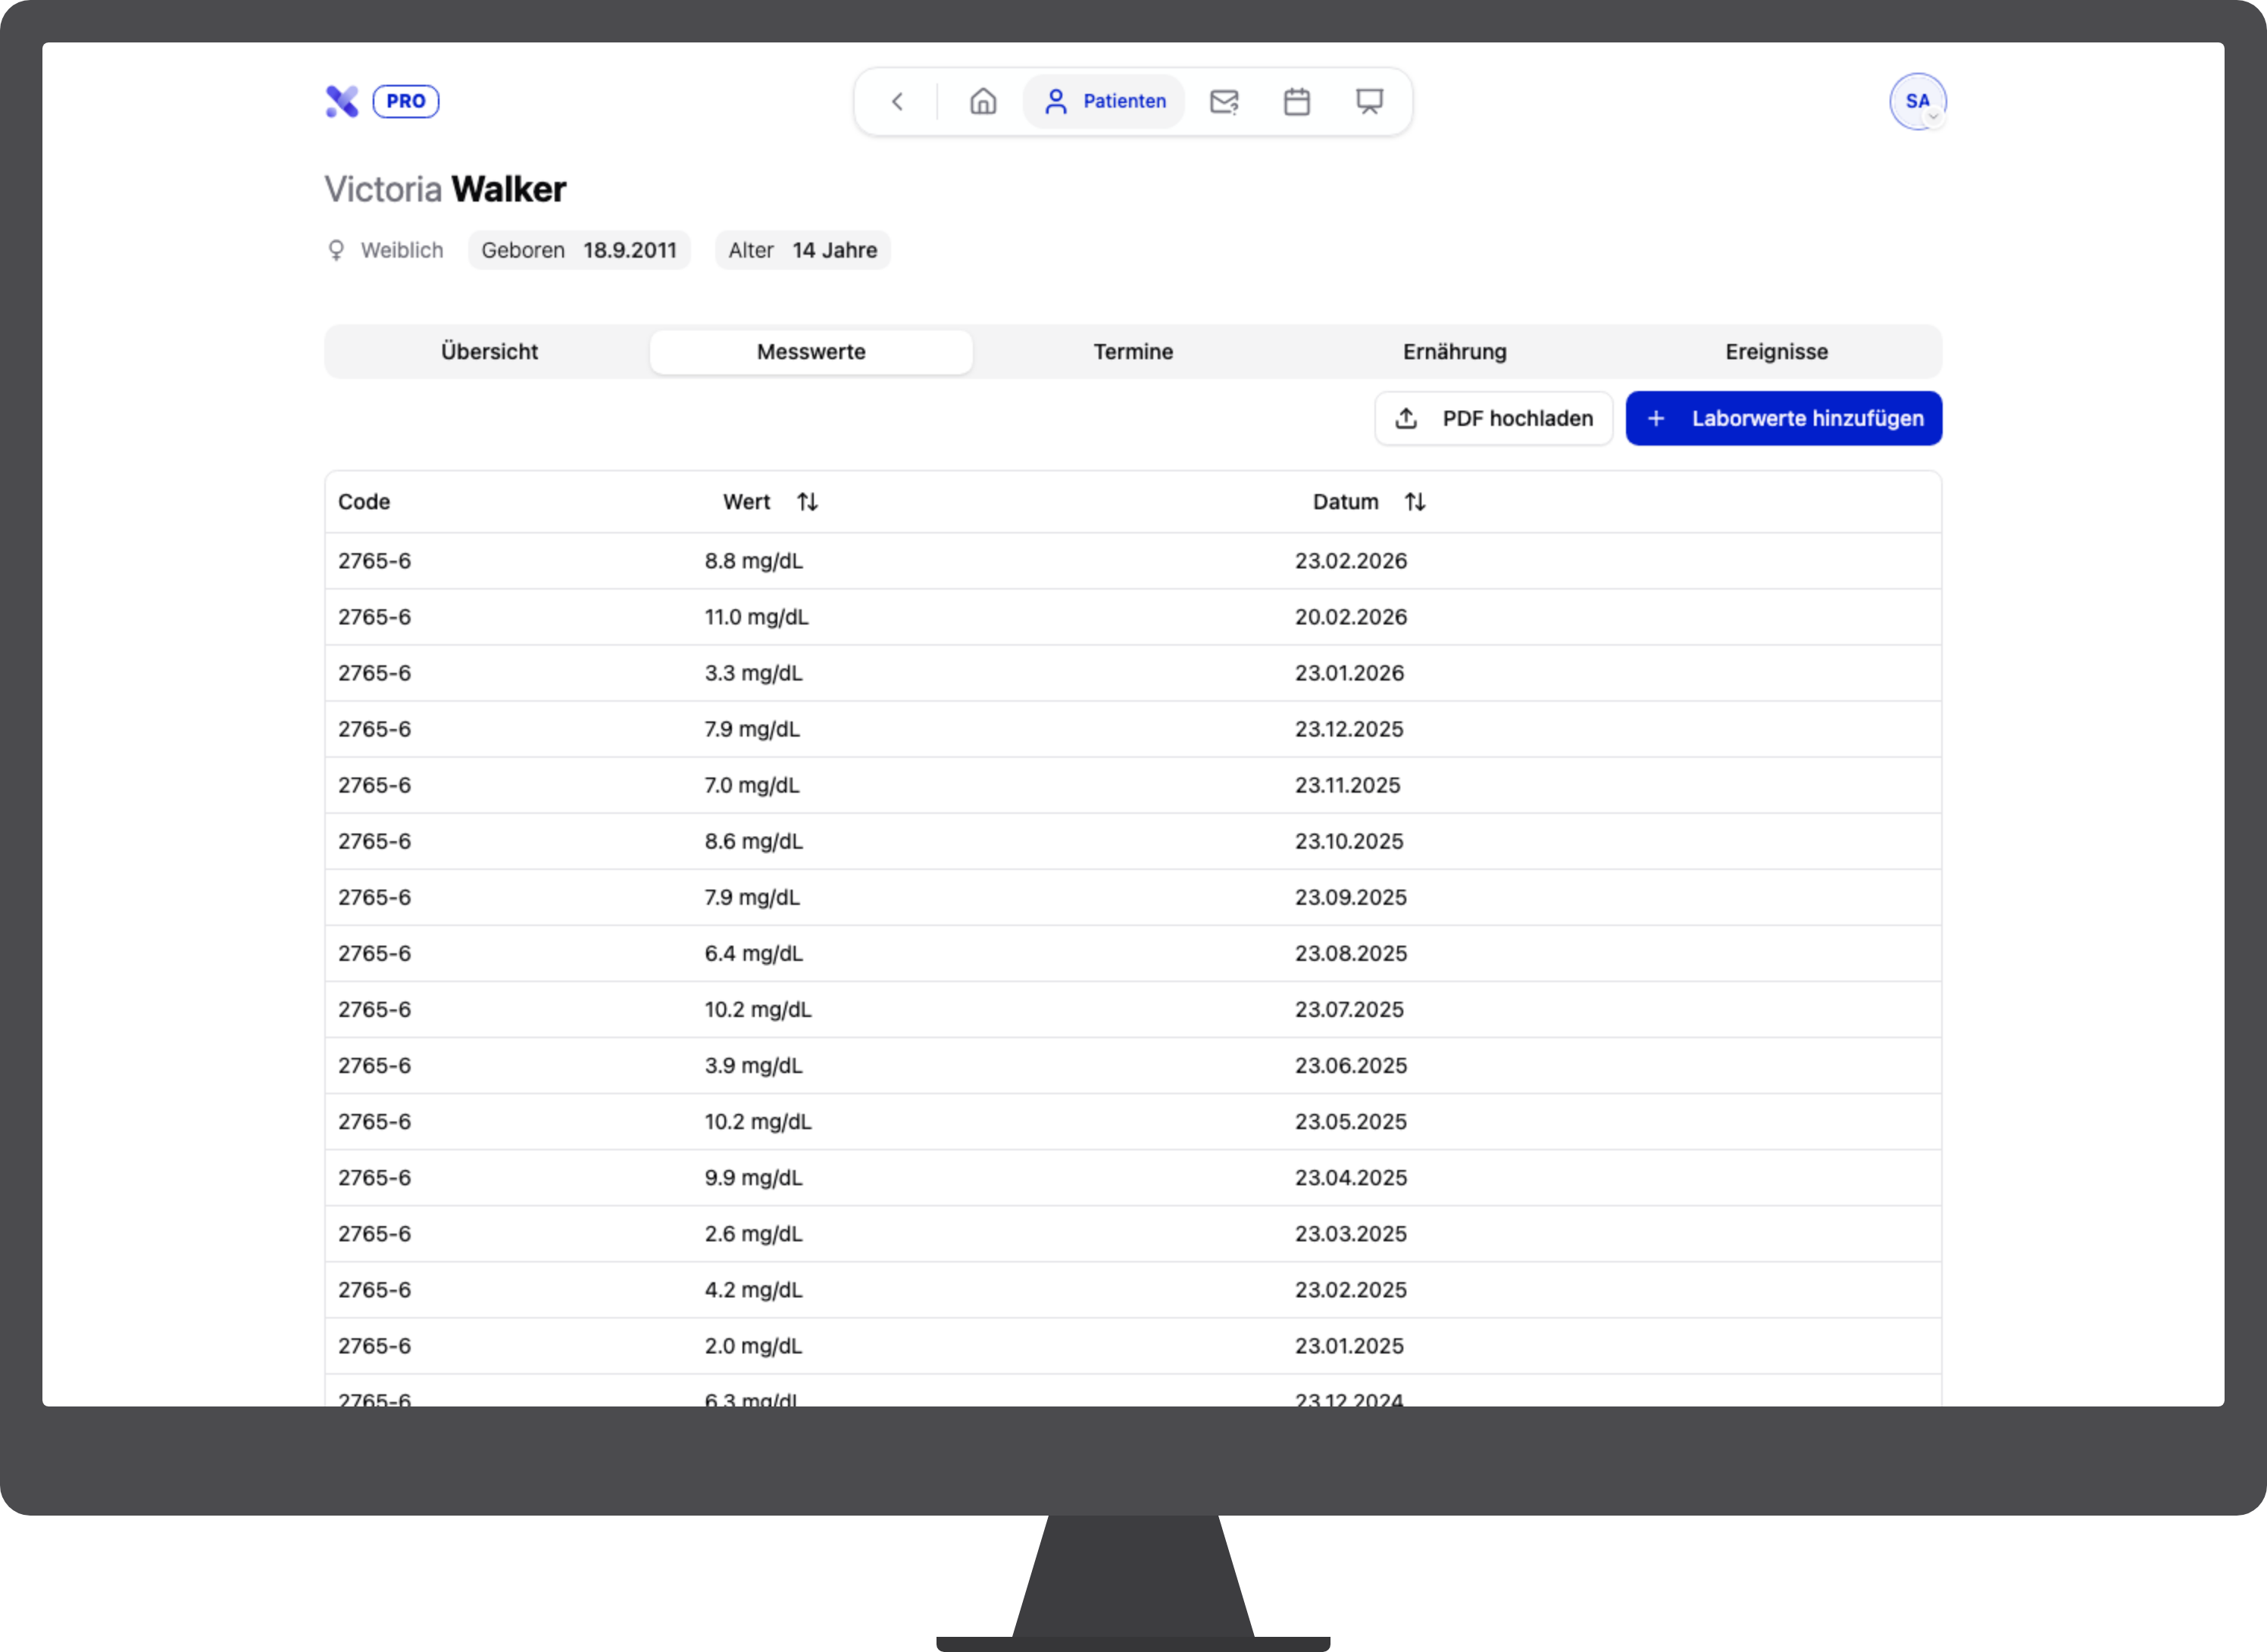
Task: Click Laborwerte hinzufügen button
Action: (x=1783, y=418)
